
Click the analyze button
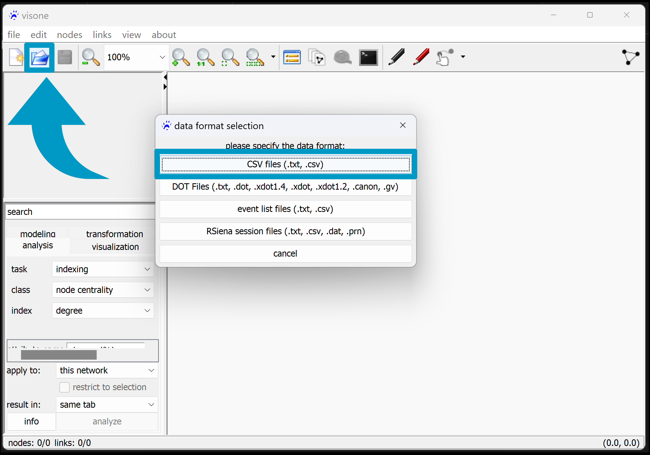(107, 421)
